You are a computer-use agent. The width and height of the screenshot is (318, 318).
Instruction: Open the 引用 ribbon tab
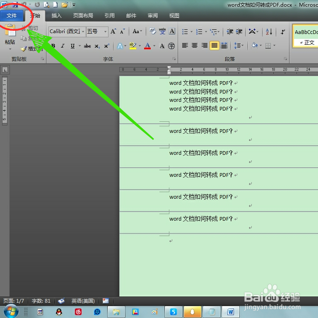(109, 16)
